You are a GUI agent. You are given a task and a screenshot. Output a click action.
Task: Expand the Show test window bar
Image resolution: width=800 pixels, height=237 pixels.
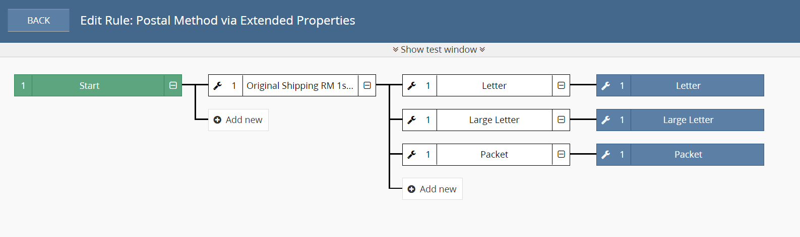439,50
